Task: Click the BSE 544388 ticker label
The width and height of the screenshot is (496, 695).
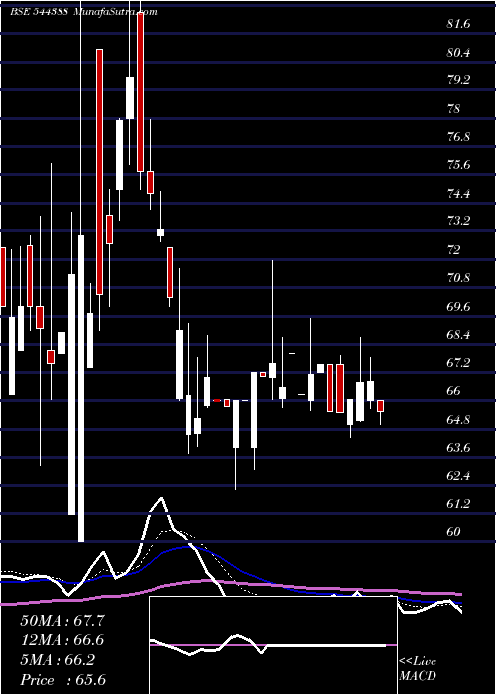Action: 39,12
